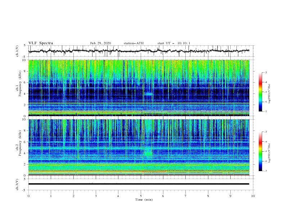The height and width of the screenshot is (220, 285).
Task: Click the ch.1 waveform trace
Action: point(139,51)
